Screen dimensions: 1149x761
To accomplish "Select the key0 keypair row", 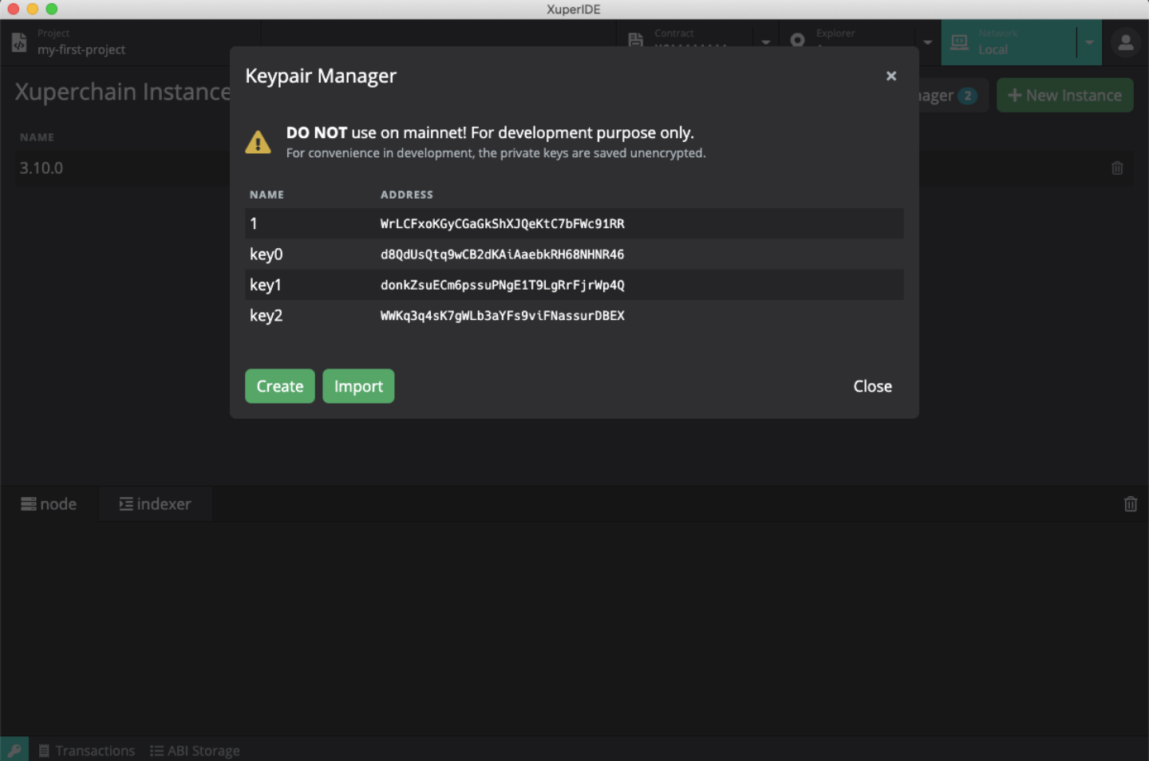I will click(574, 254).
